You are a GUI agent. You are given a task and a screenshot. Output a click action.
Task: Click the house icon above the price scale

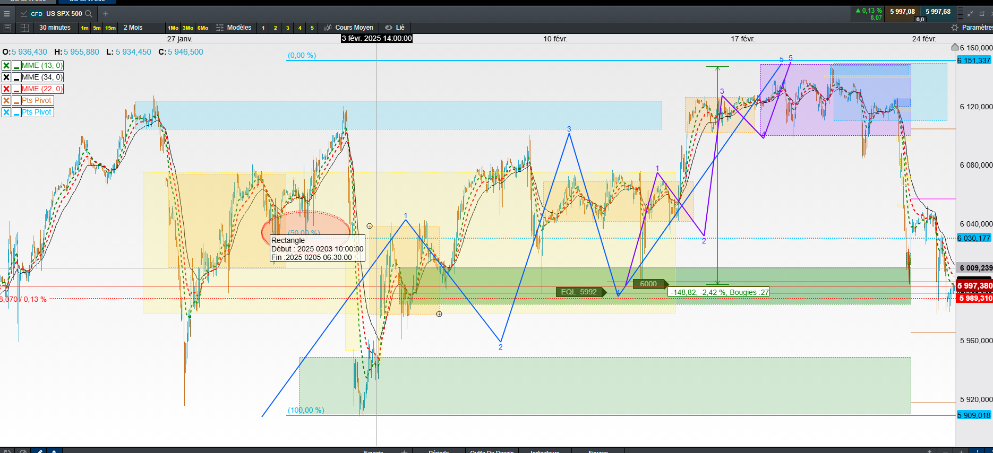[955, 47]
